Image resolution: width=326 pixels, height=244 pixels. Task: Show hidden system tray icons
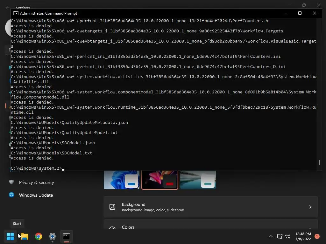point(271,236)
